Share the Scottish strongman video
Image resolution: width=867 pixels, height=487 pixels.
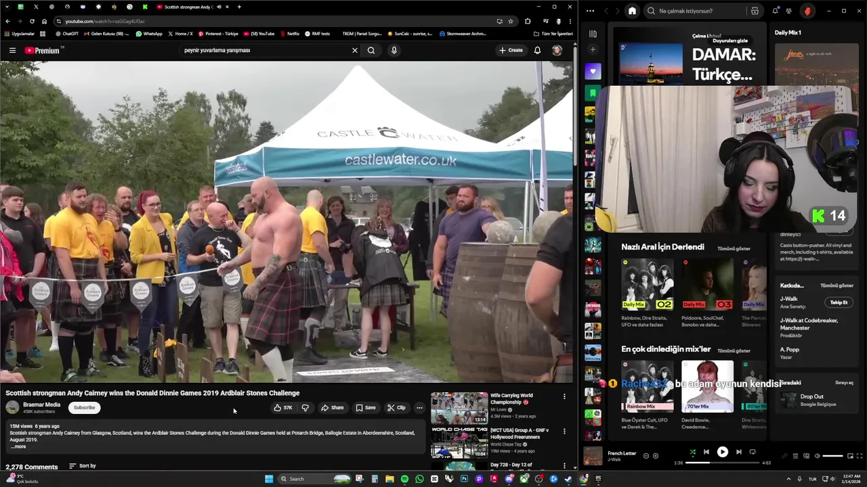coord(333,408)
